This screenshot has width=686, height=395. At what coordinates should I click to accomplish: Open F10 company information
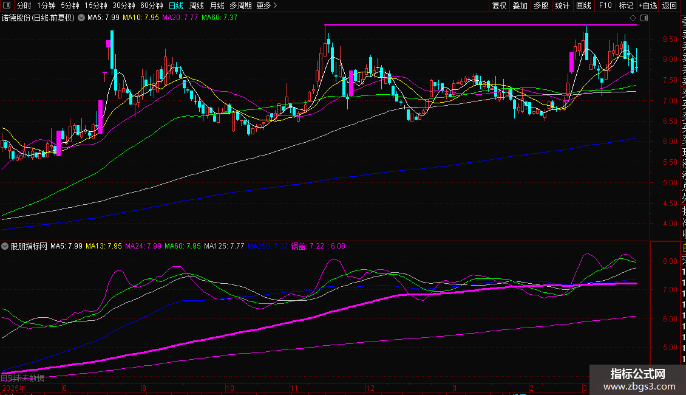point(605,5)
